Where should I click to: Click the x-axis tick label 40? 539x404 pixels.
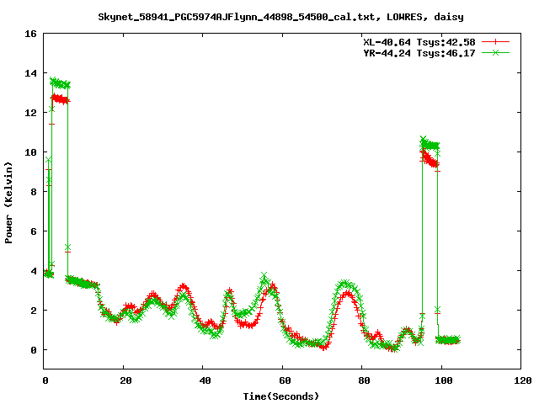click(x=205, y=380)
